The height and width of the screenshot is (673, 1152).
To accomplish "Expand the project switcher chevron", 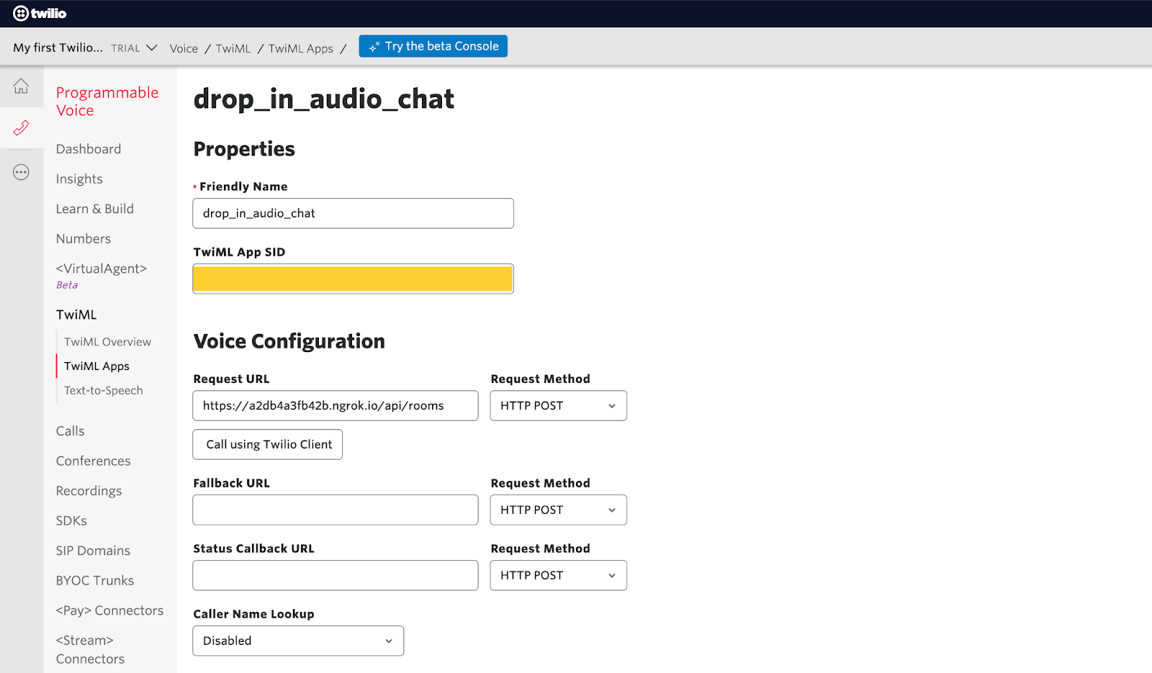I will point(152,48).
